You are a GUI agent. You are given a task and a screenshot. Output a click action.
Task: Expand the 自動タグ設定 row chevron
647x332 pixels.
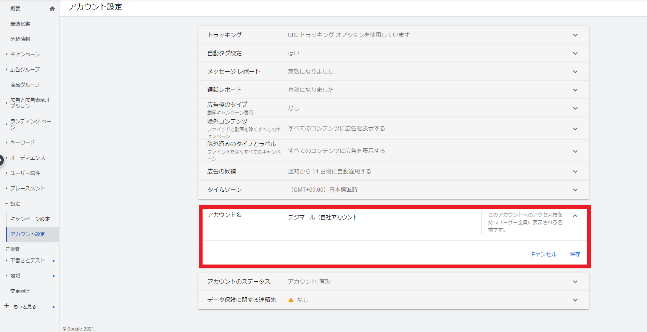575,53
